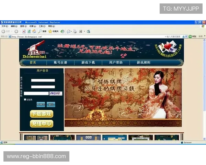This screenshot has height=165, width=206.
Task: Click the IE document icon in title bar
Action: pyautogui.click(x=2, y=22)
